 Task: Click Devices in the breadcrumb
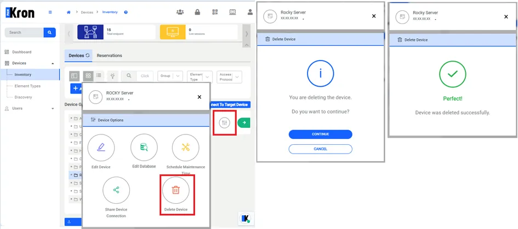(87, 12)
